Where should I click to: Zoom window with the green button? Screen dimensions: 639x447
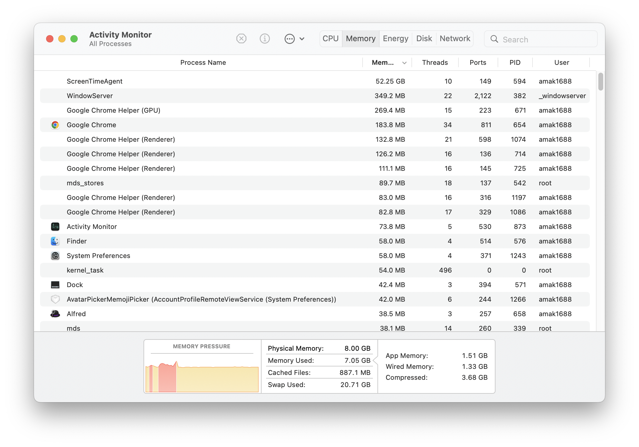tap(74, 39)
